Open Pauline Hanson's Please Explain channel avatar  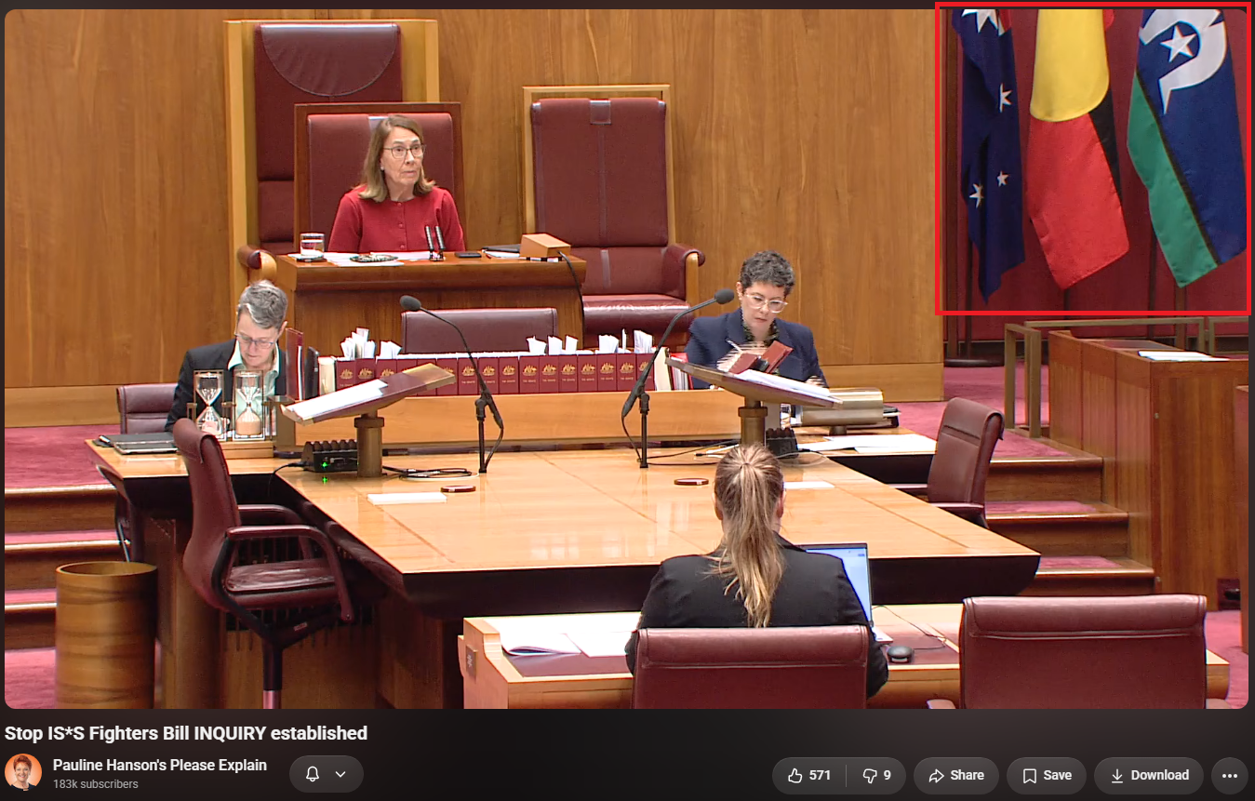coord(23,773)
